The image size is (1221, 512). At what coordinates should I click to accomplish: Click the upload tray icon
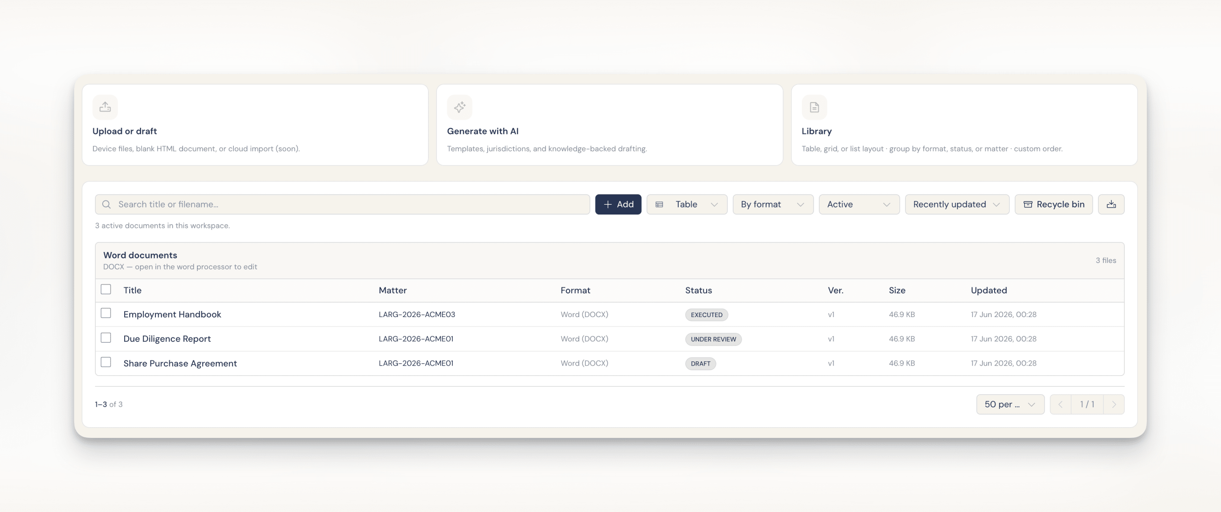click(105, 107)
